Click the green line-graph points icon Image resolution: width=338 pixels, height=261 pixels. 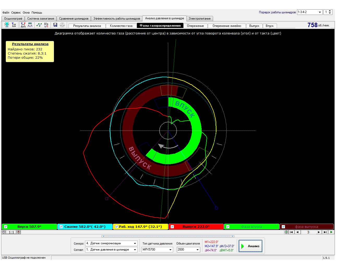pyautogui.click(x=39, y=25)
